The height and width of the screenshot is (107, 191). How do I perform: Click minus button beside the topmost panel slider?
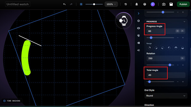click(x=178, y=12)
